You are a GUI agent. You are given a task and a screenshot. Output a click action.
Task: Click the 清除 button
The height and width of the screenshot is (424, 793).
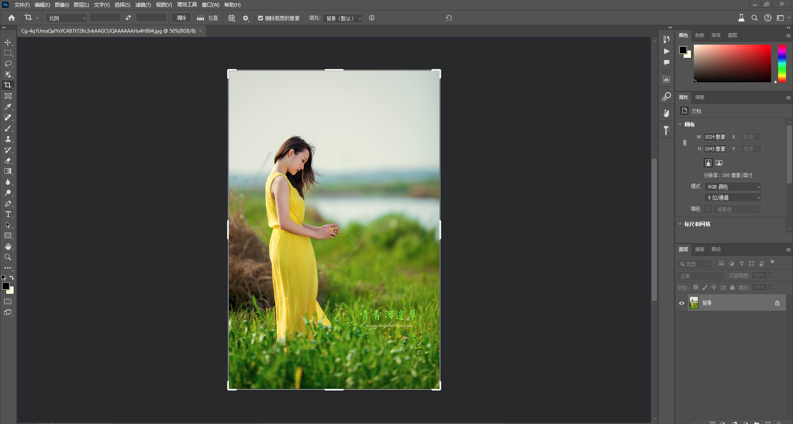tap(182, 18)
